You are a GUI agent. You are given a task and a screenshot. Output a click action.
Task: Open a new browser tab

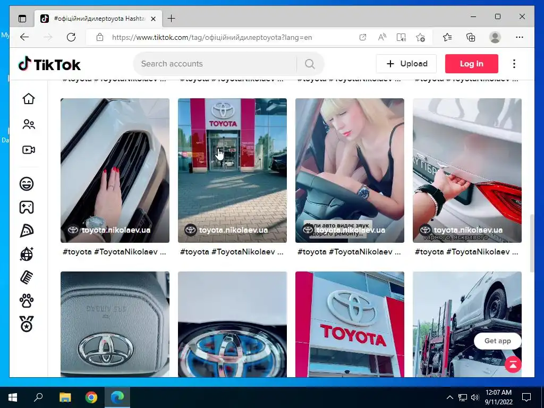(172, 19)
